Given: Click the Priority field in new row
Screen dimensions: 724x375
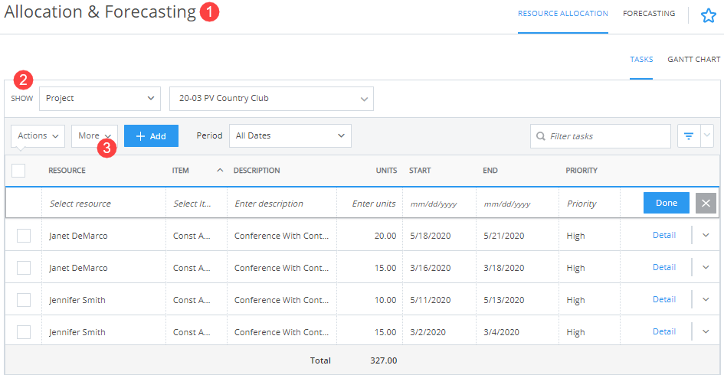Looking at the screenshot, I should click(x=589, y=204).
